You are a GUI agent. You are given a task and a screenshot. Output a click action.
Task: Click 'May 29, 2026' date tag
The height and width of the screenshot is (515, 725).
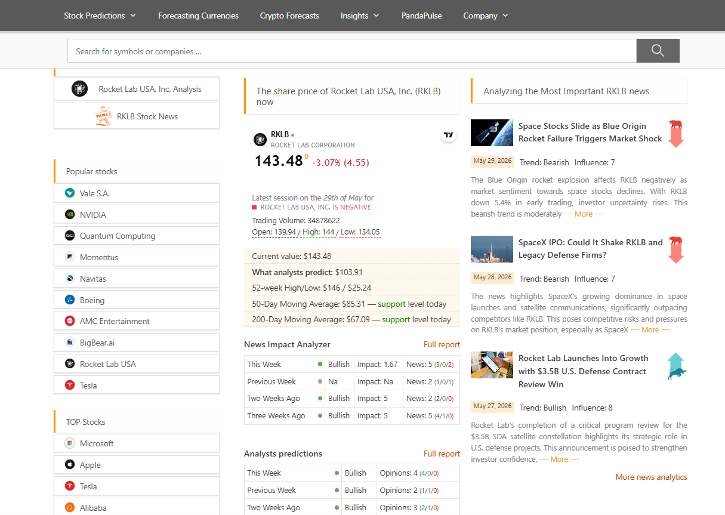point(492,161)
